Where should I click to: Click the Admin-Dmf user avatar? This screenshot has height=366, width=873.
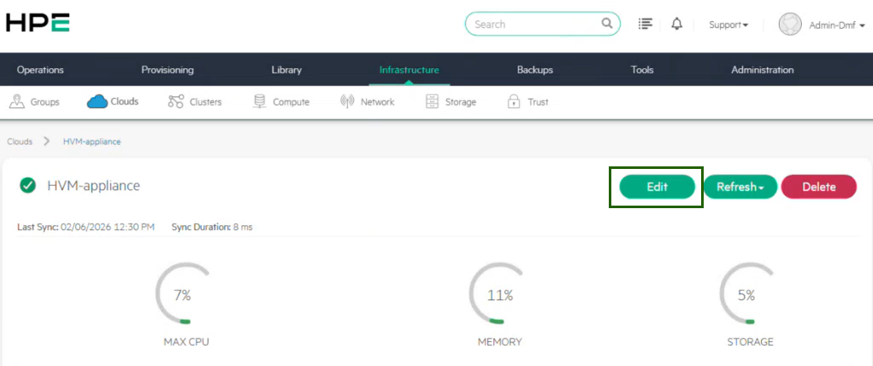click(789, 24)
